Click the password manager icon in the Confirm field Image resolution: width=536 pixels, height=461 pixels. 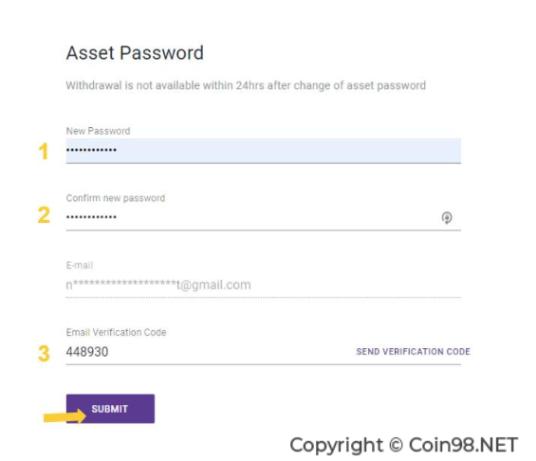[447, 217]
